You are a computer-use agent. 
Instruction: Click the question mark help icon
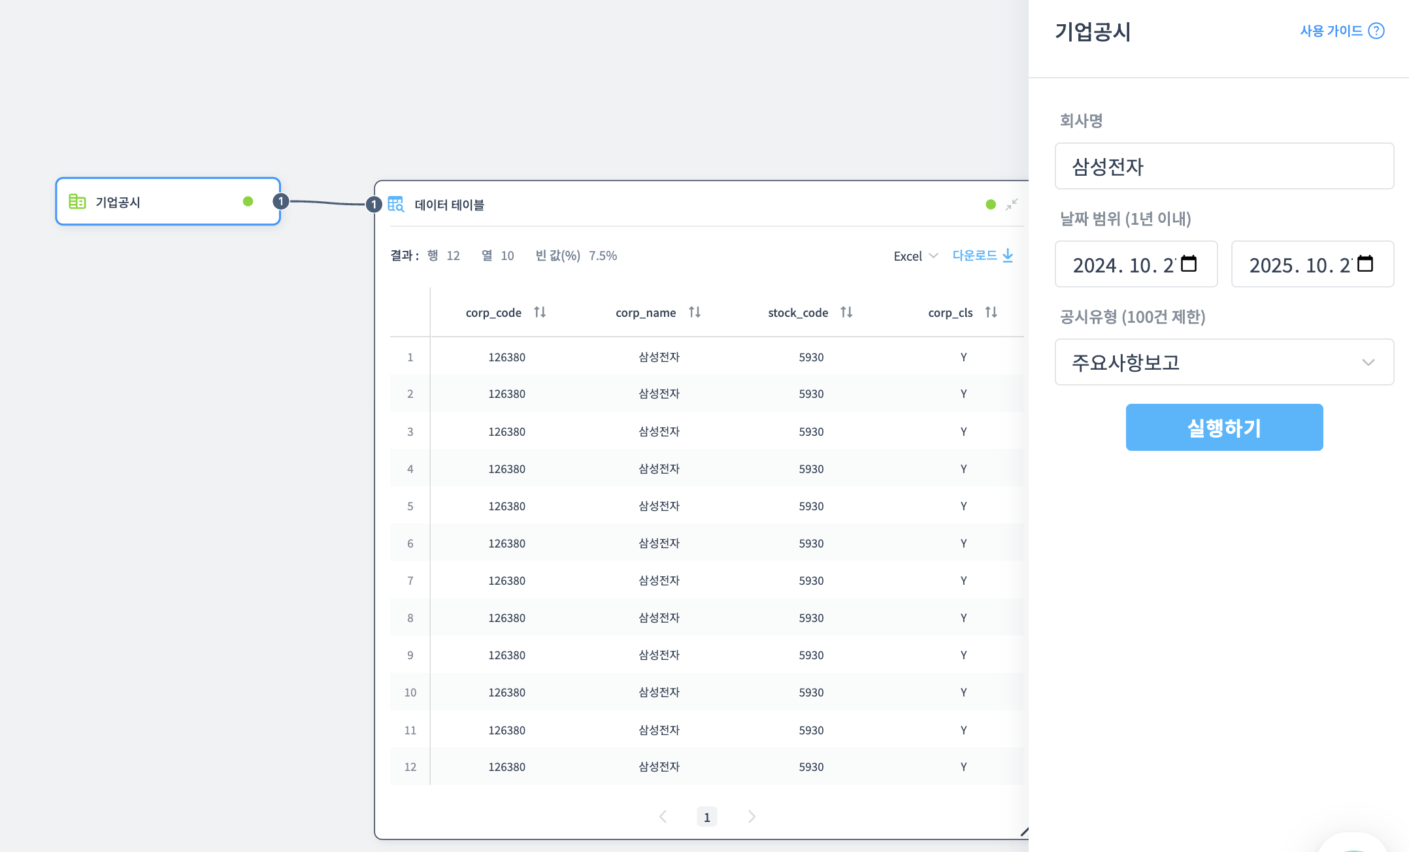pyautogui.click(x=1378, y=30)
